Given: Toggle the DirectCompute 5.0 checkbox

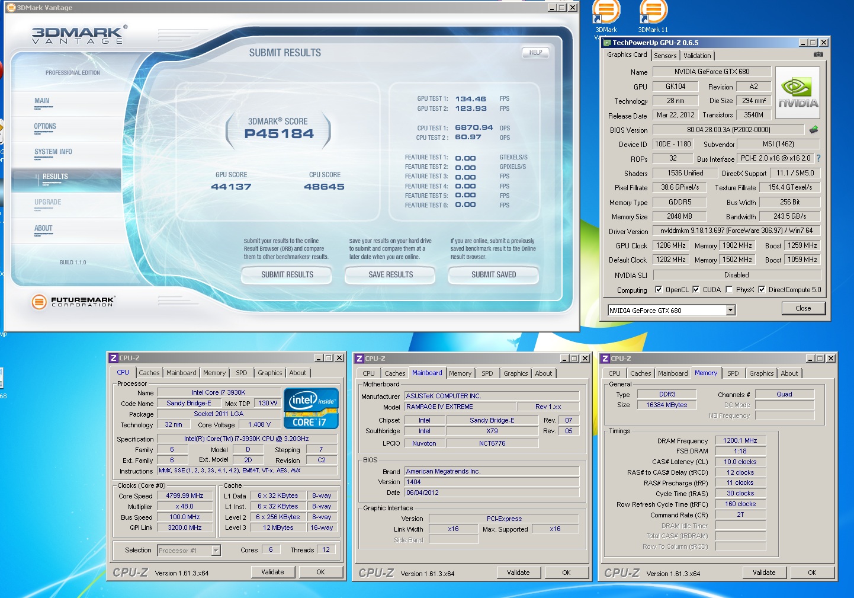Looking at the screenshot, I should tap(762, 290).
